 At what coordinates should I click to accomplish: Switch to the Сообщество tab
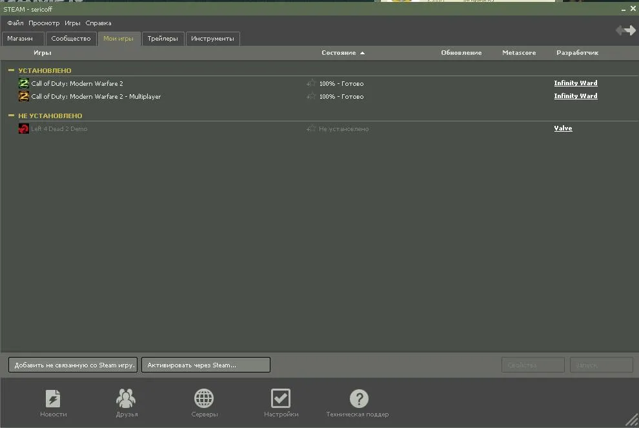pyautogui.click(x=71, y=39)
